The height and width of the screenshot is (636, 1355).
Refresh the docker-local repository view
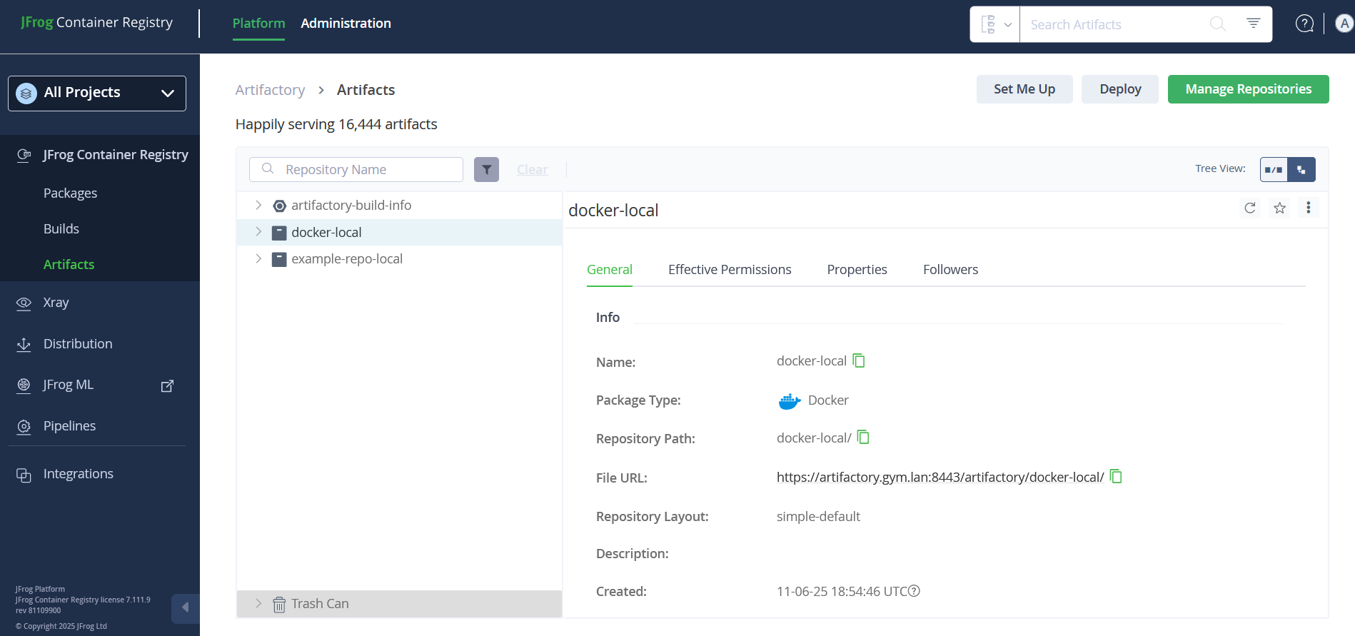pyautogui.click(x=1250, y=208)
